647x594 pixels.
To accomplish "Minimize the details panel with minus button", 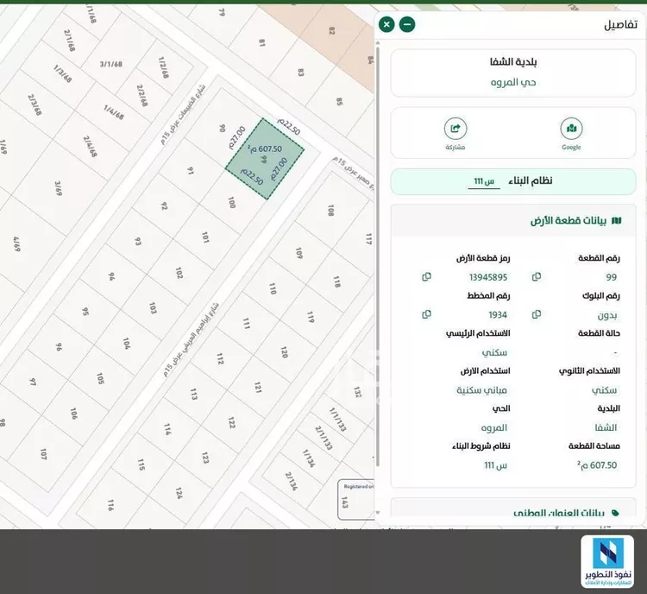I will point(407,25).
